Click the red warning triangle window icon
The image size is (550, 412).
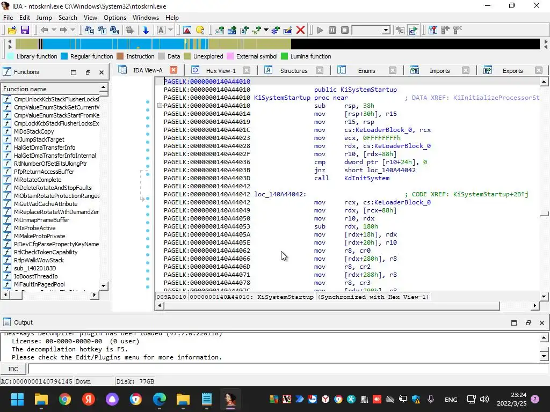pyautogui.click(x=187, y=30)
